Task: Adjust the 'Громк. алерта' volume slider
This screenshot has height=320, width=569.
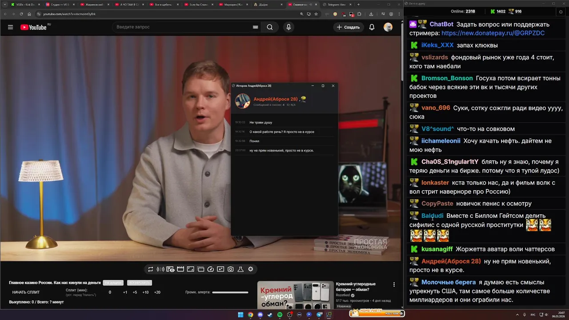Action: [x=230, y=292]
